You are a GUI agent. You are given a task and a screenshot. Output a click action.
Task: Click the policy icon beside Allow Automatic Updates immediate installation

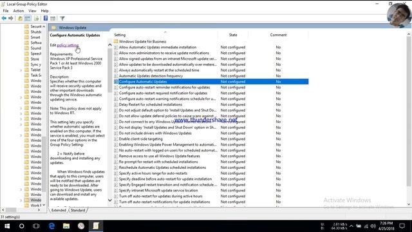point(116,47)
